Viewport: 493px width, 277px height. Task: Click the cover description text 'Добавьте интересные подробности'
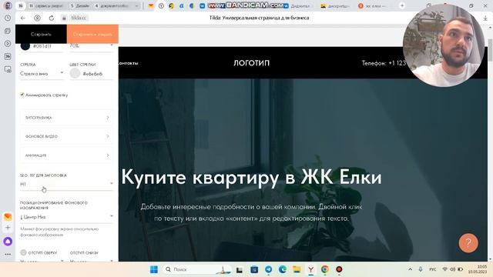click(x=252, y=212)
